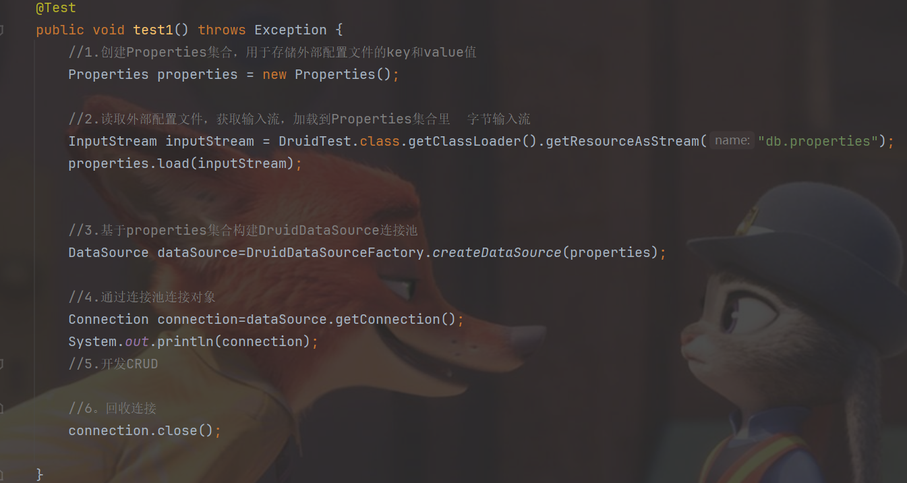The width and height of the screenshot is (907, 483).
Task: Click the Exception keyword after throws
Action: [x=291, y=30]
